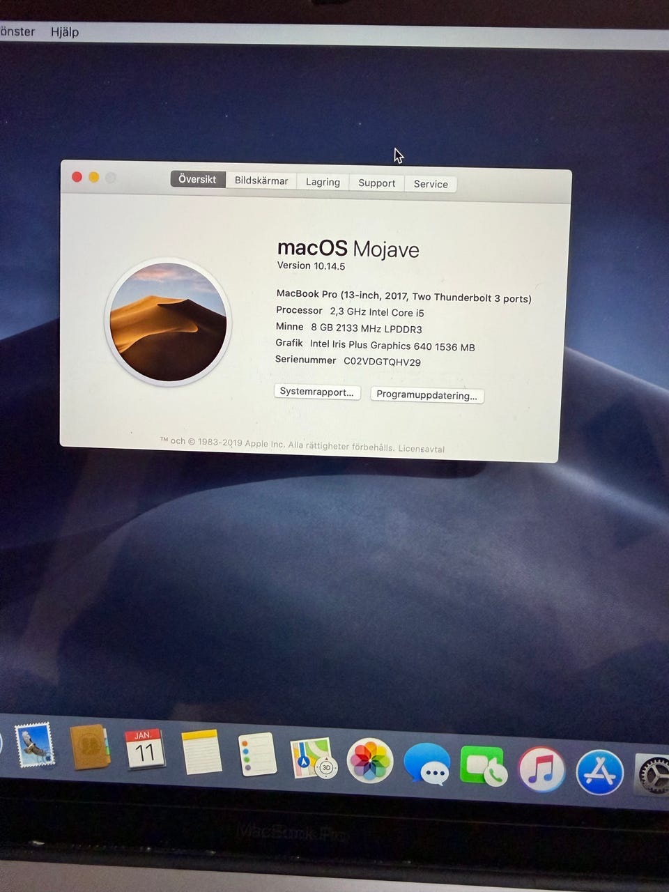Image resolution: width=669 pixels, height=892 pixels.
Task: Open the Mail app in the Dock
Action: [34, 745]
